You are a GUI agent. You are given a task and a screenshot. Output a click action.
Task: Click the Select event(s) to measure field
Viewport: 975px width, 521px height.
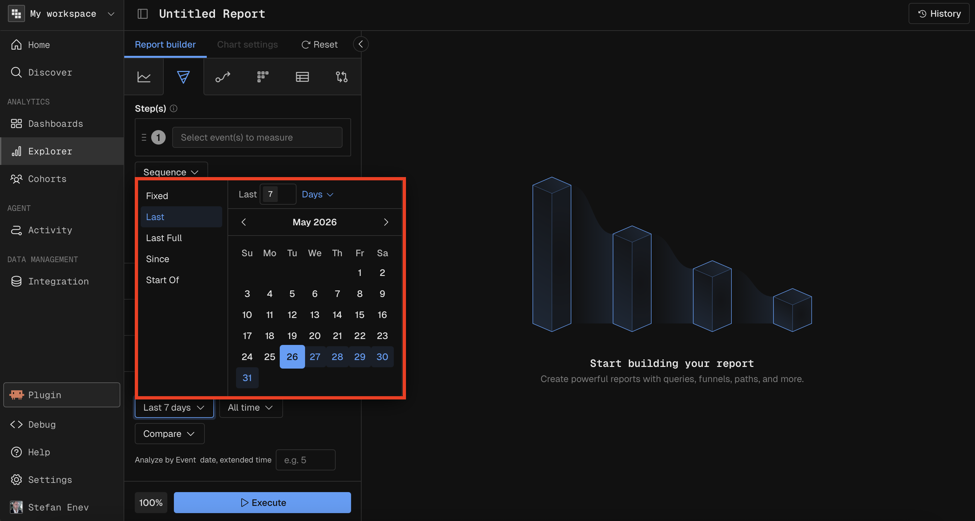click(257, 137)
